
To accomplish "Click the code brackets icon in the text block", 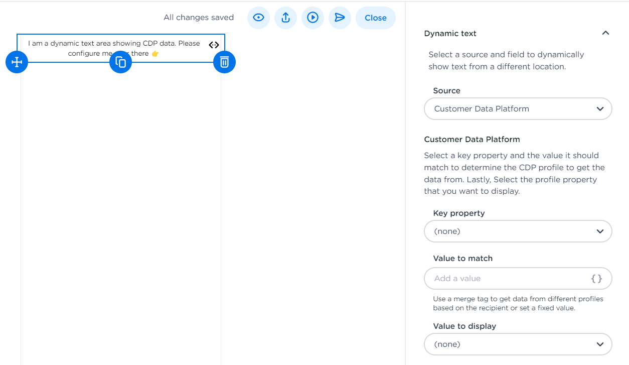I will (x=214, y=45).
